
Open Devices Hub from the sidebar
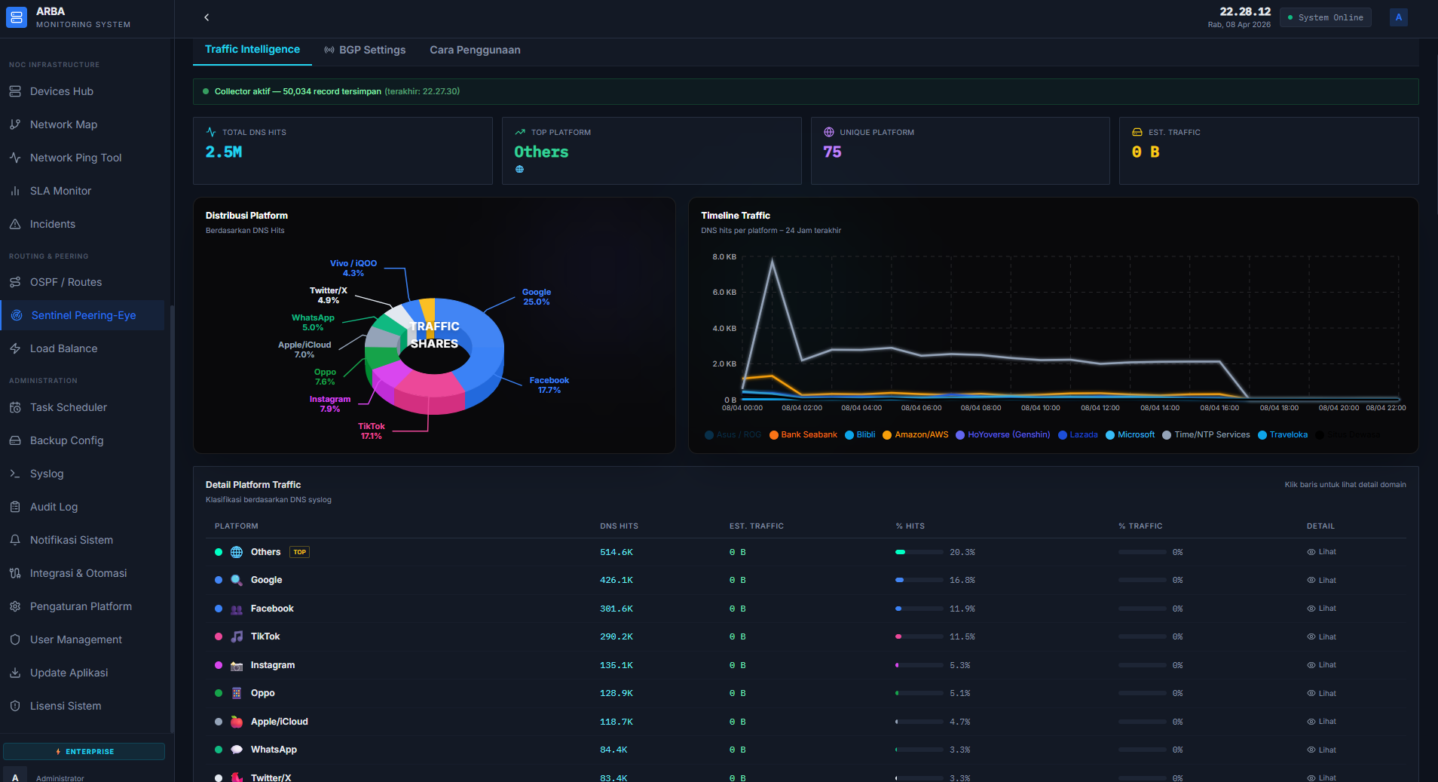tap(83, 91)
